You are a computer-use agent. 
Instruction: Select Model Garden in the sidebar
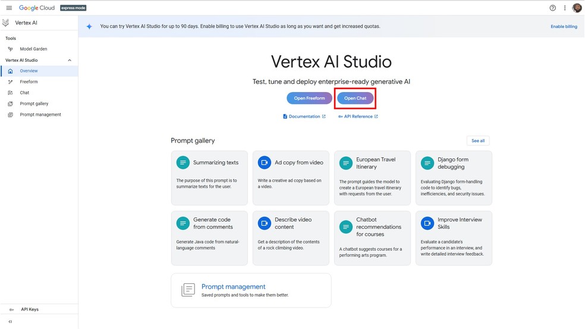[x=33, y=49]
